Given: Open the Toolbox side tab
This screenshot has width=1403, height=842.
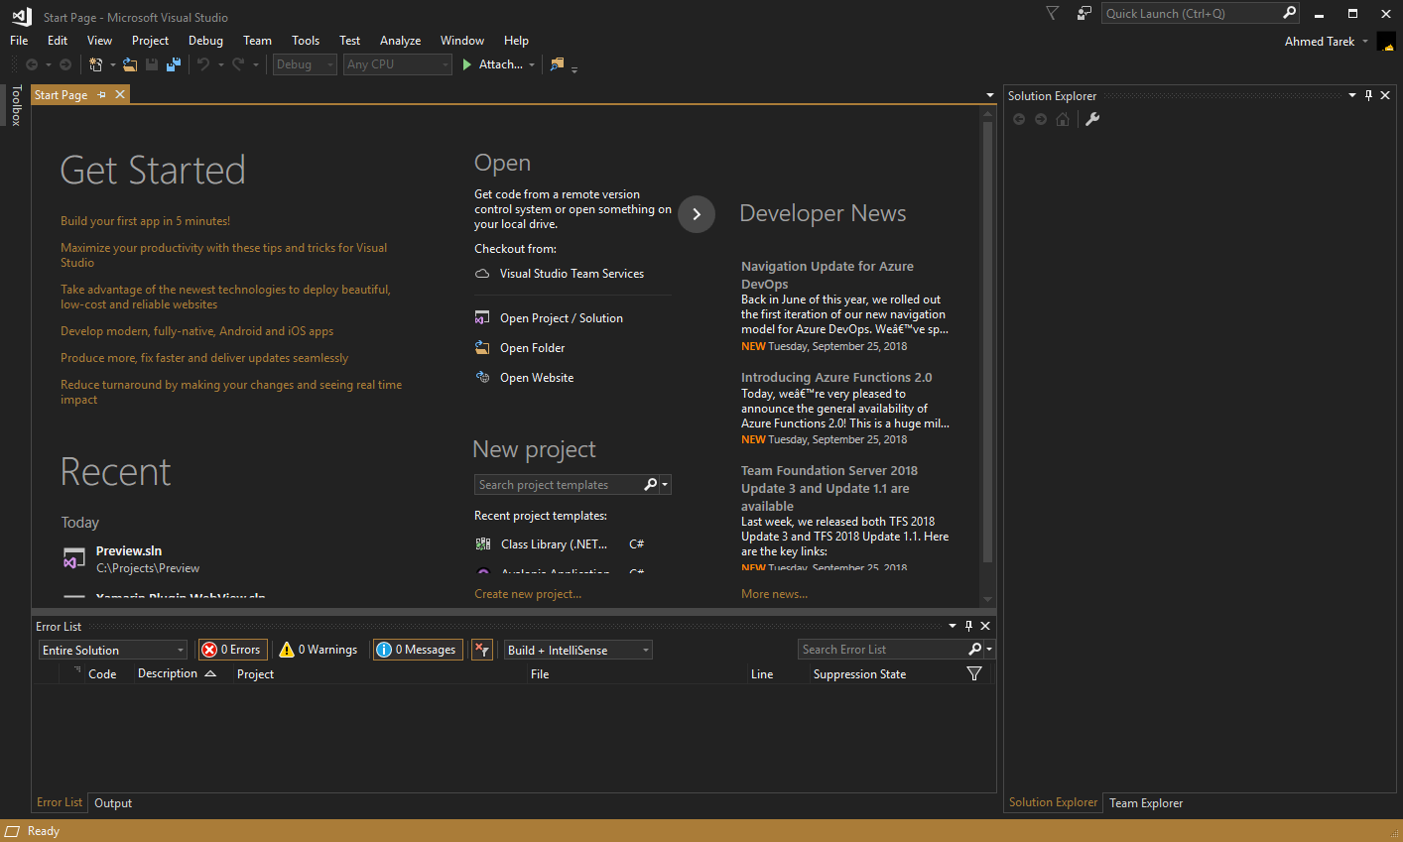Looking at the screenshot, I should [x=16, y=105].
